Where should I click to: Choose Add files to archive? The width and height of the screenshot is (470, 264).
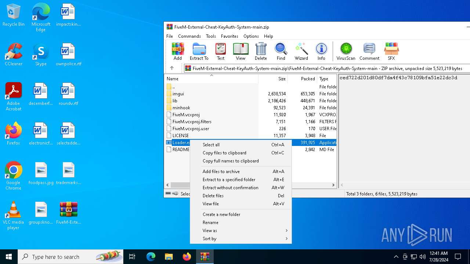[241, 171]
